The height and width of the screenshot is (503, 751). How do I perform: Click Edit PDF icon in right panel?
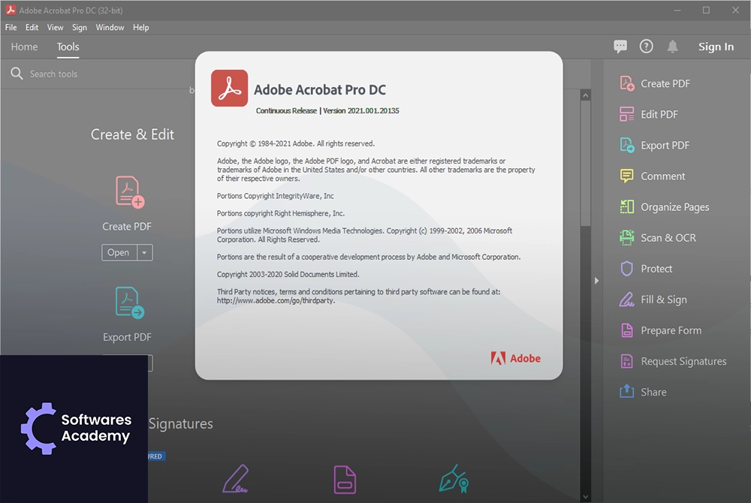(x=627, y=114)
